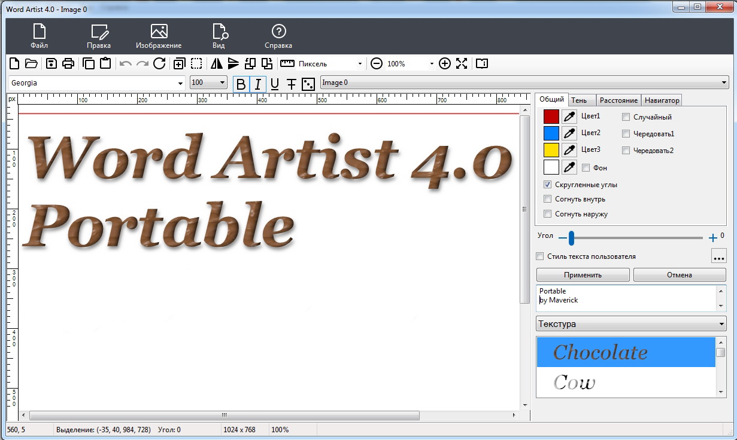Click the print icon in the toolbar
The height and width of the screenshot is (440, 737).
(x=68, y=63)
